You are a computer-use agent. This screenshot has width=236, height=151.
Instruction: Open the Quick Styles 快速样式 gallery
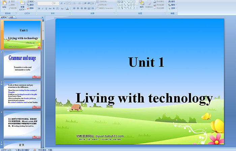[149, 4]
